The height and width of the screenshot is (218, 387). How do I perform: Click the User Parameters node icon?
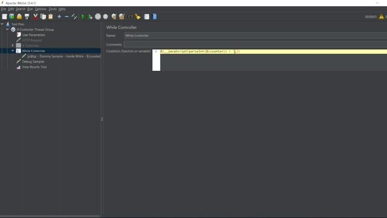19,35
